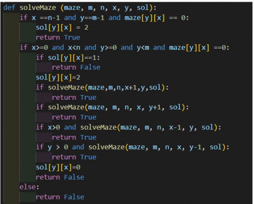Screen dimensions: 254x204
Task: Click the line starting 'if x>0 and solveMaze'
Action: tap(128, 127)
